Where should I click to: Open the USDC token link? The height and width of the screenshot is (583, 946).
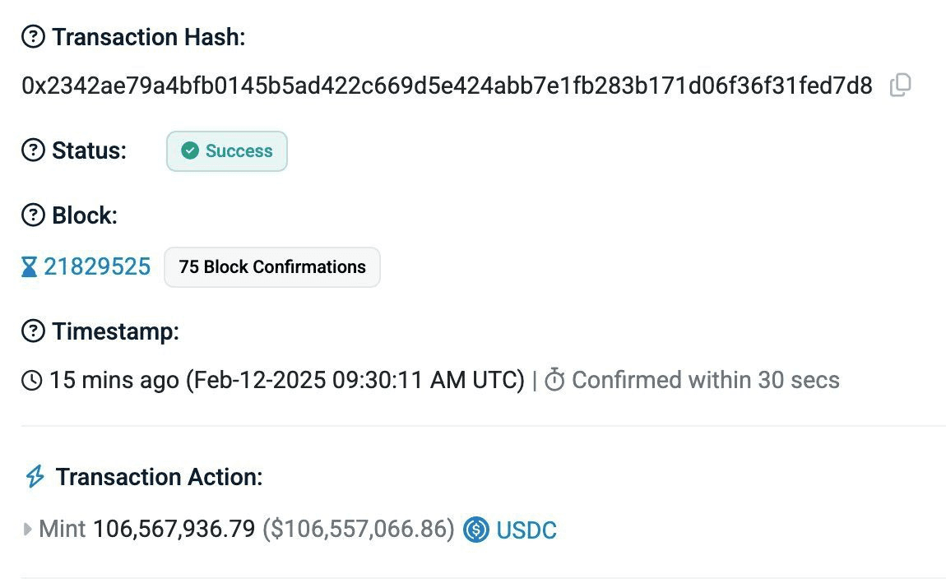point(526,530)
